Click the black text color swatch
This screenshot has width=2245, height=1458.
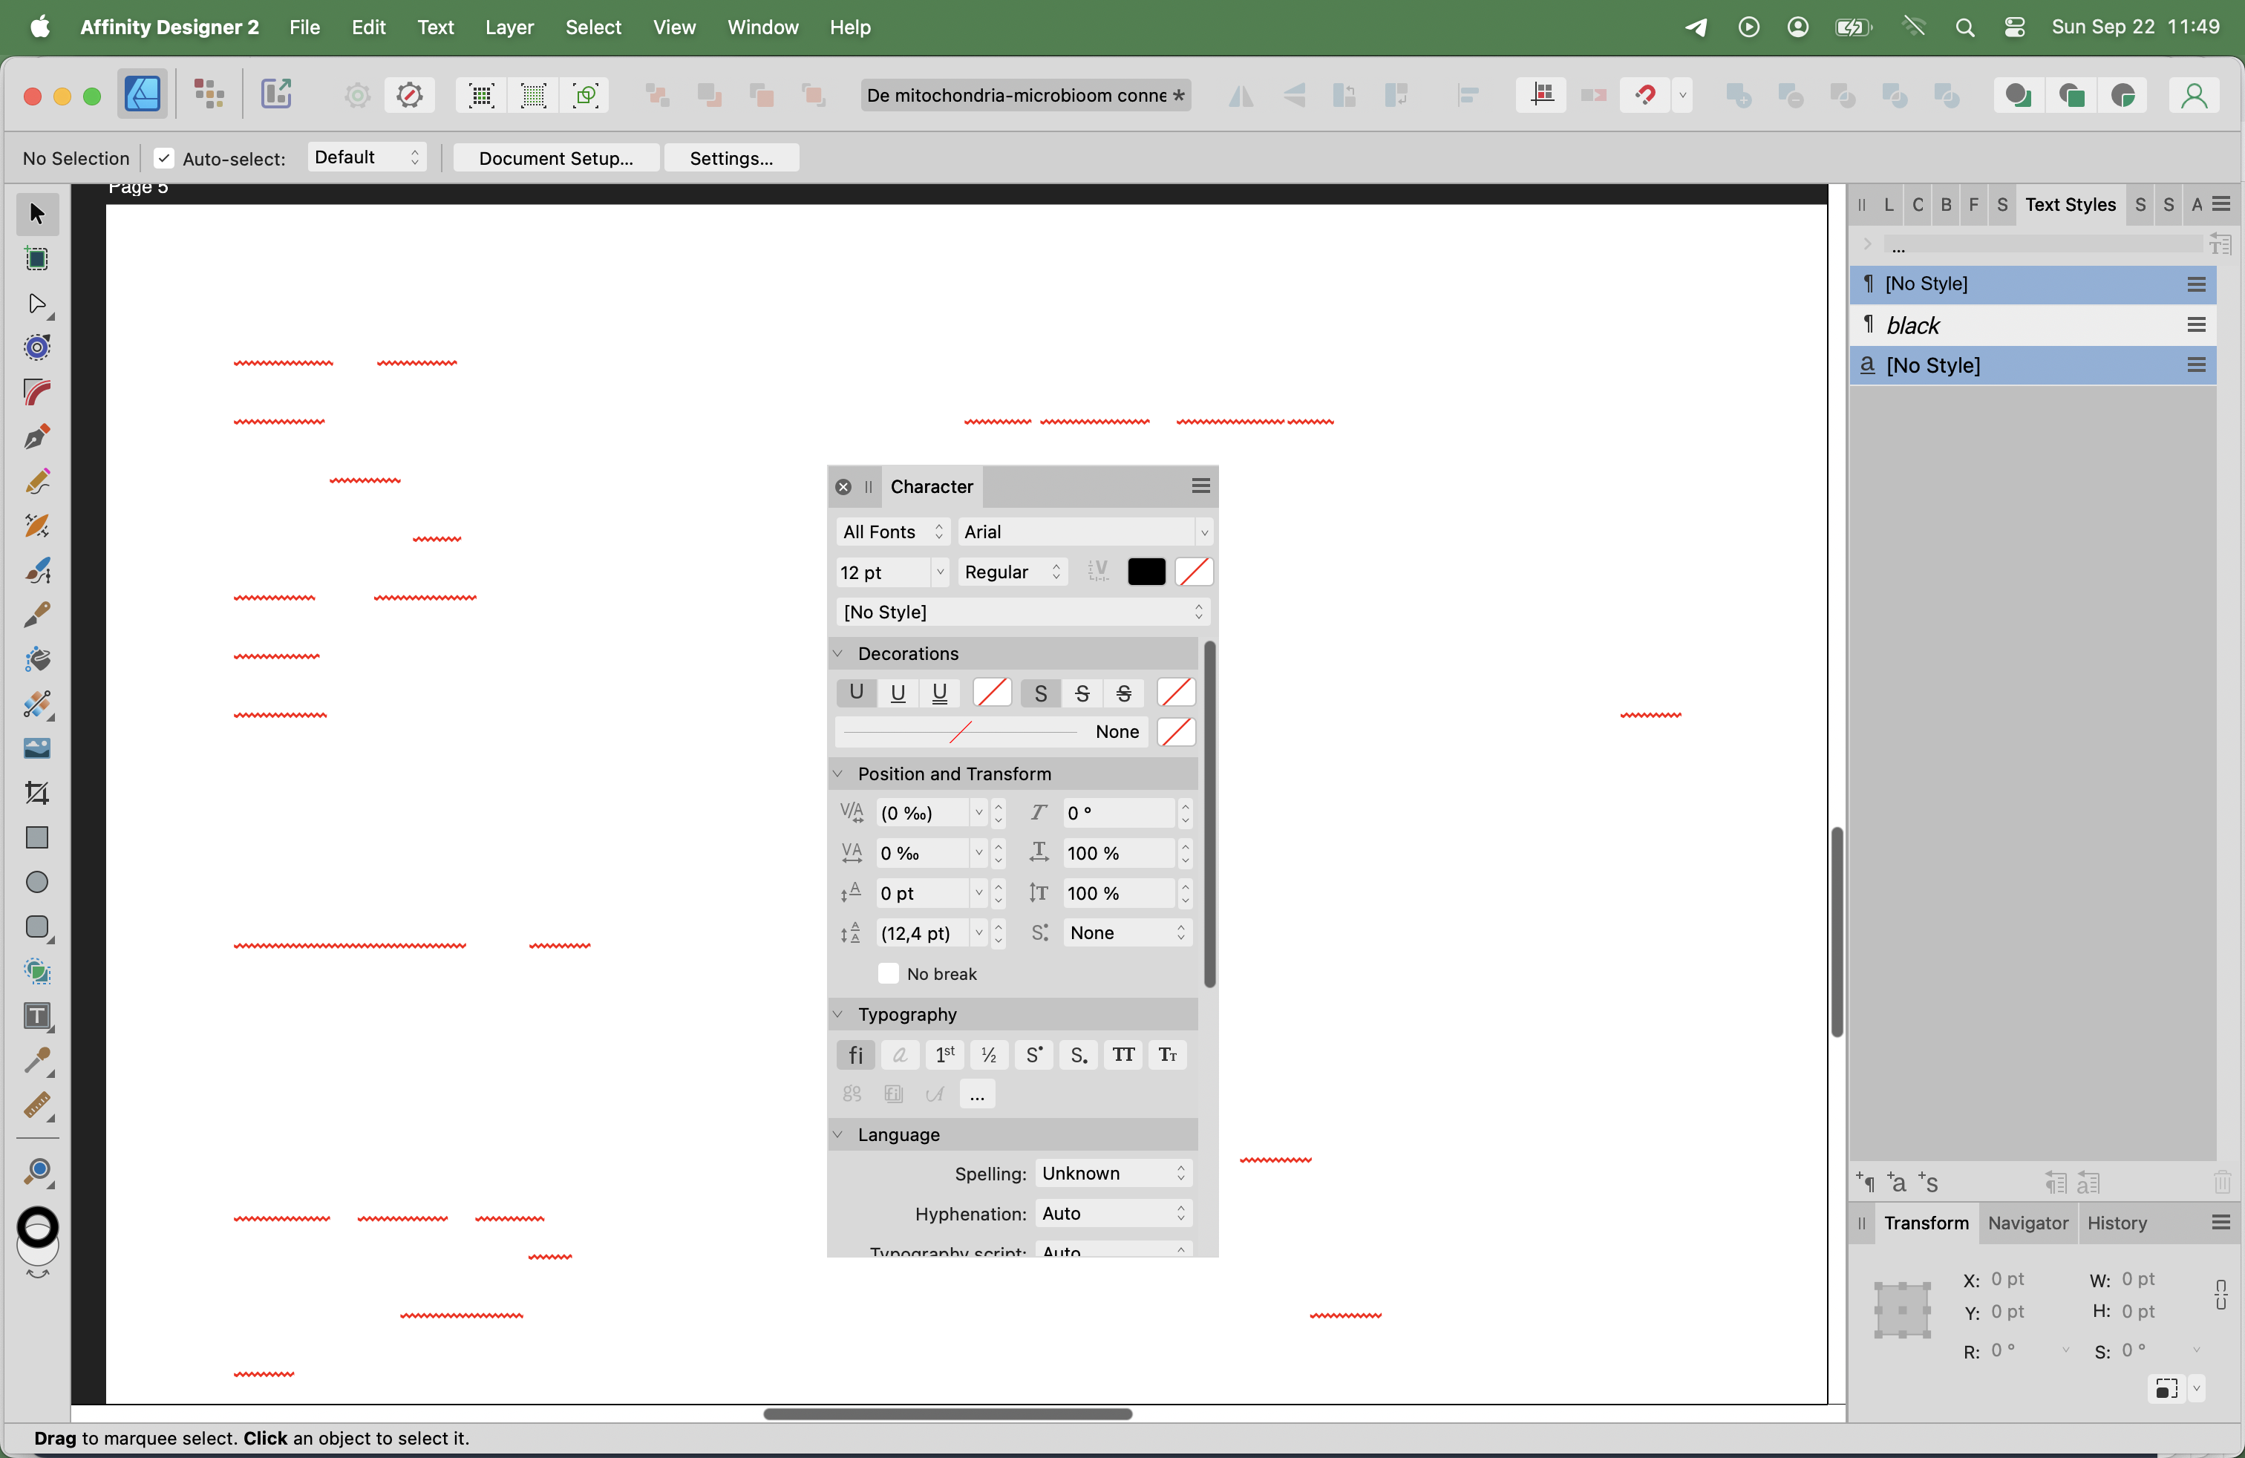point(1145,572)
